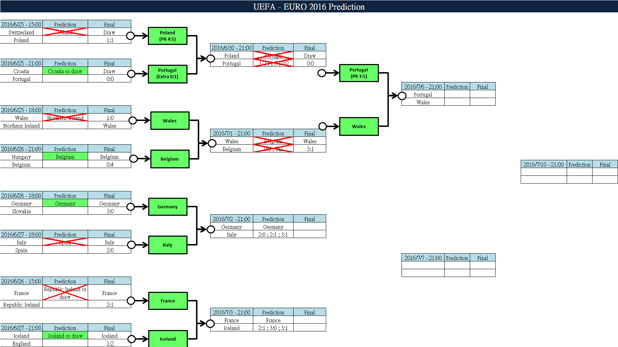The width and height of the screenshot is (618, 347).
Task: Click the circle connector left of the Wales semifinal box
Action: (x=323, y=126)
